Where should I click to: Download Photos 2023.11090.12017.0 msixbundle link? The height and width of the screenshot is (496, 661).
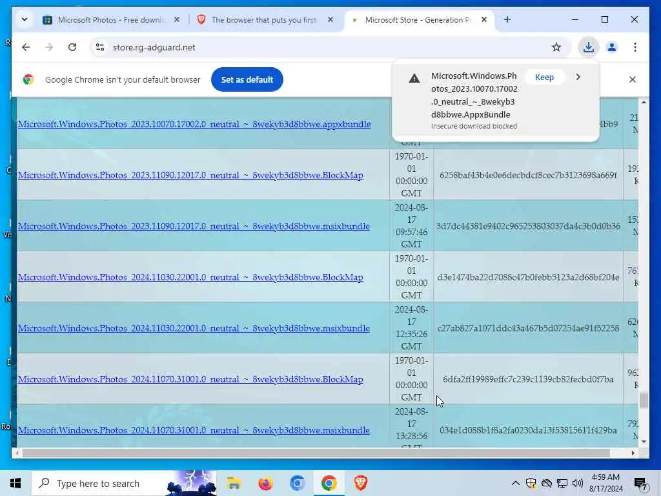tap(194, 226)
